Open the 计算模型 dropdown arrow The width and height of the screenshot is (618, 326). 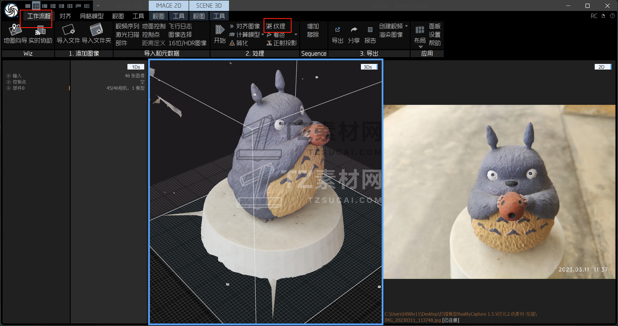263,35
